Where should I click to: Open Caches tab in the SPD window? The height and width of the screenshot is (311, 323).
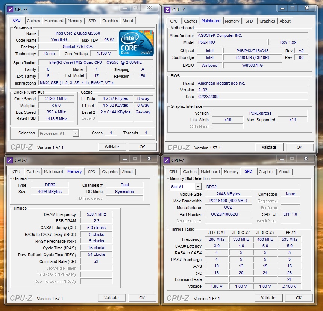(x=190, y=172)
